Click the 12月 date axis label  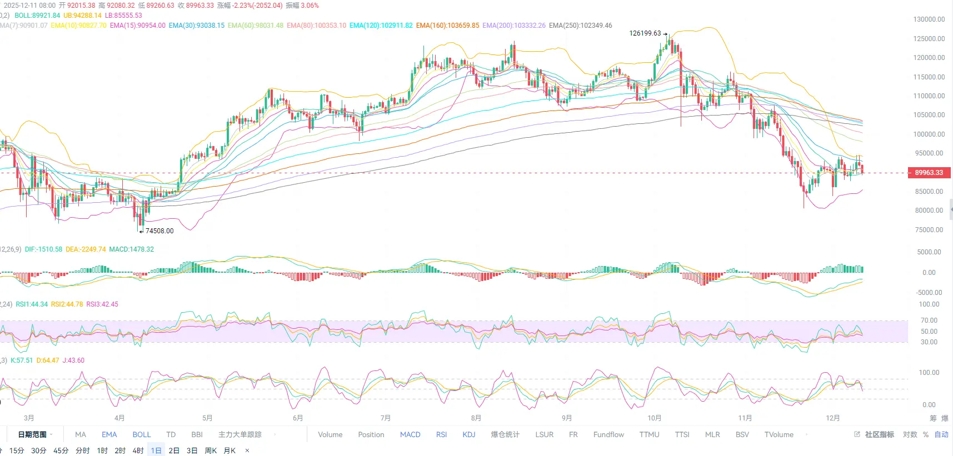click(x=832, y=418)
